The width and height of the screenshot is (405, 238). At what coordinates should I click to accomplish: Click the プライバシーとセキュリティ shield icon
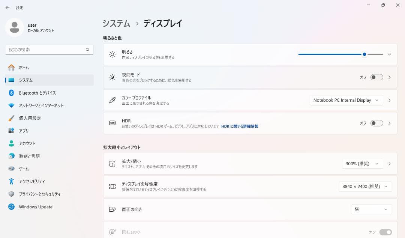tap(11, 194)
